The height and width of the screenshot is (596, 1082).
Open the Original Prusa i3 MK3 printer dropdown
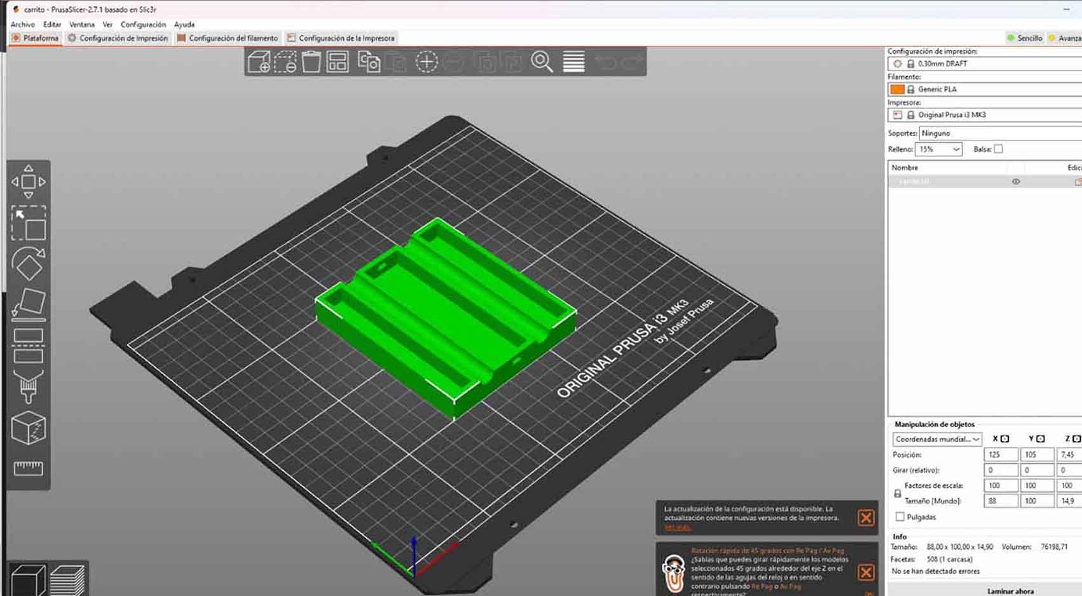click(985, 115)
